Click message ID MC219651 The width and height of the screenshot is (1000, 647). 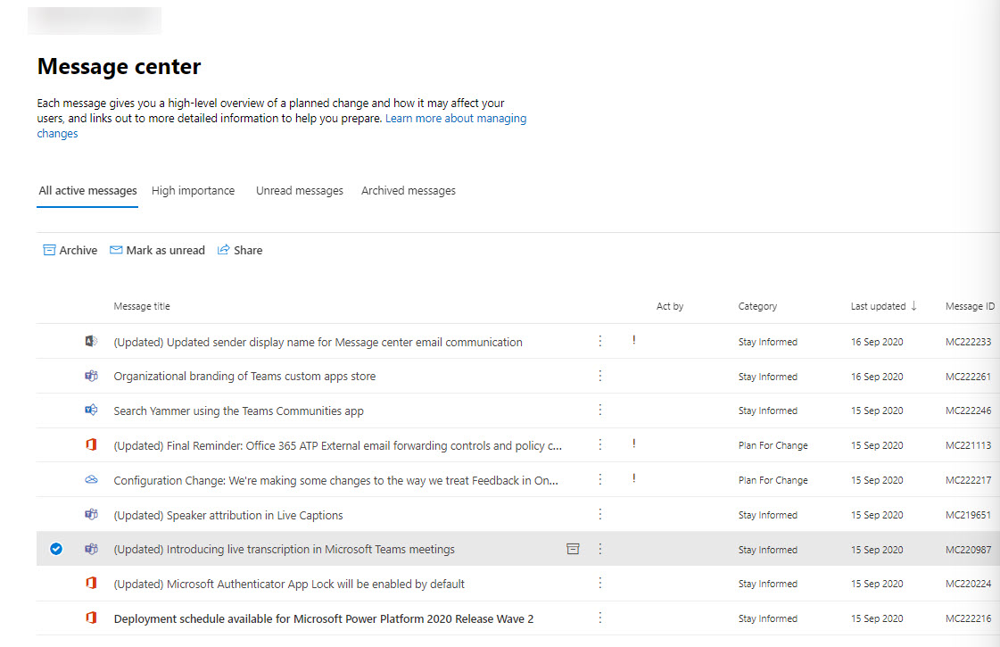(968, 515)
